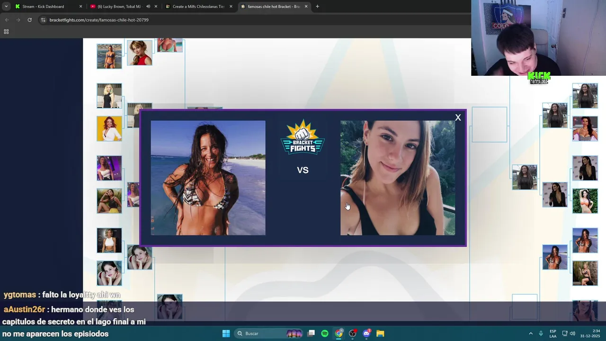Click second-round right bracket thumbnail of woman outdoors
The height and width of the screenshot is (341, 606).
[555, 115]
